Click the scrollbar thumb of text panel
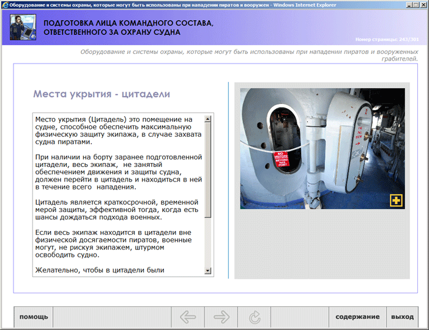The height and width of the screenshot is (330, 429). pos(208,170)
